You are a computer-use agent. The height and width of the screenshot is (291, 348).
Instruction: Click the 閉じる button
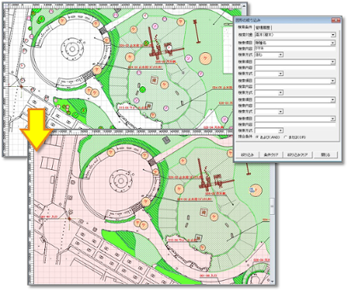(x=326, y=155)
